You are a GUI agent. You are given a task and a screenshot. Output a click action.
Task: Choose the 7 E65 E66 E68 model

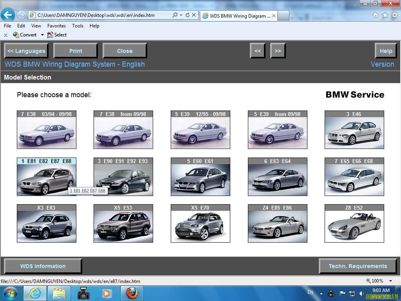(354, 177)
